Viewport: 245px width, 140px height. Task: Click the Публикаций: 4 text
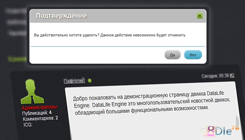pos(37,113)
